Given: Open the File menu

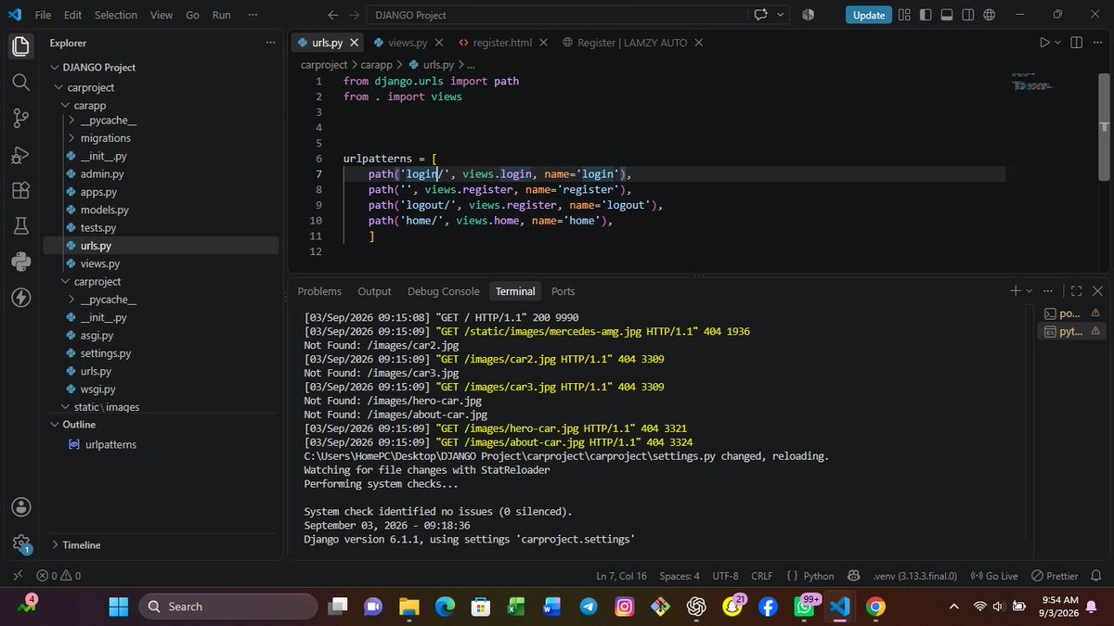Looking at the screenshot, I should click(44, 15).
